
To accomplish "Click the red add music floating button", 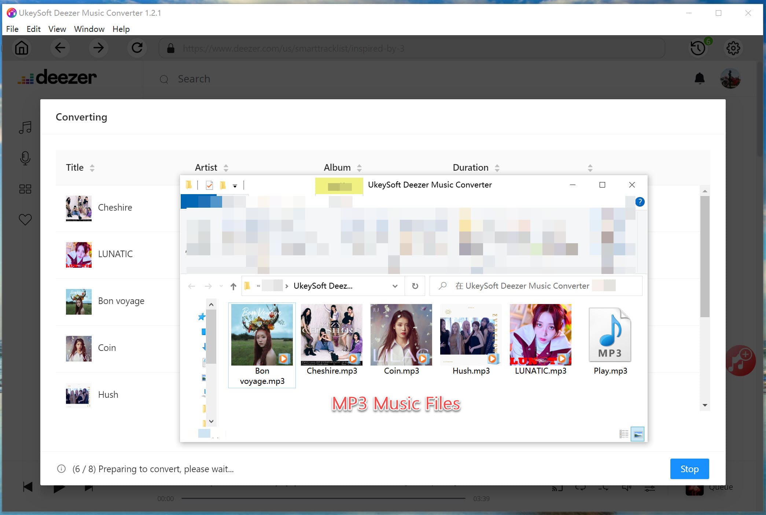I will click(740, 360).
